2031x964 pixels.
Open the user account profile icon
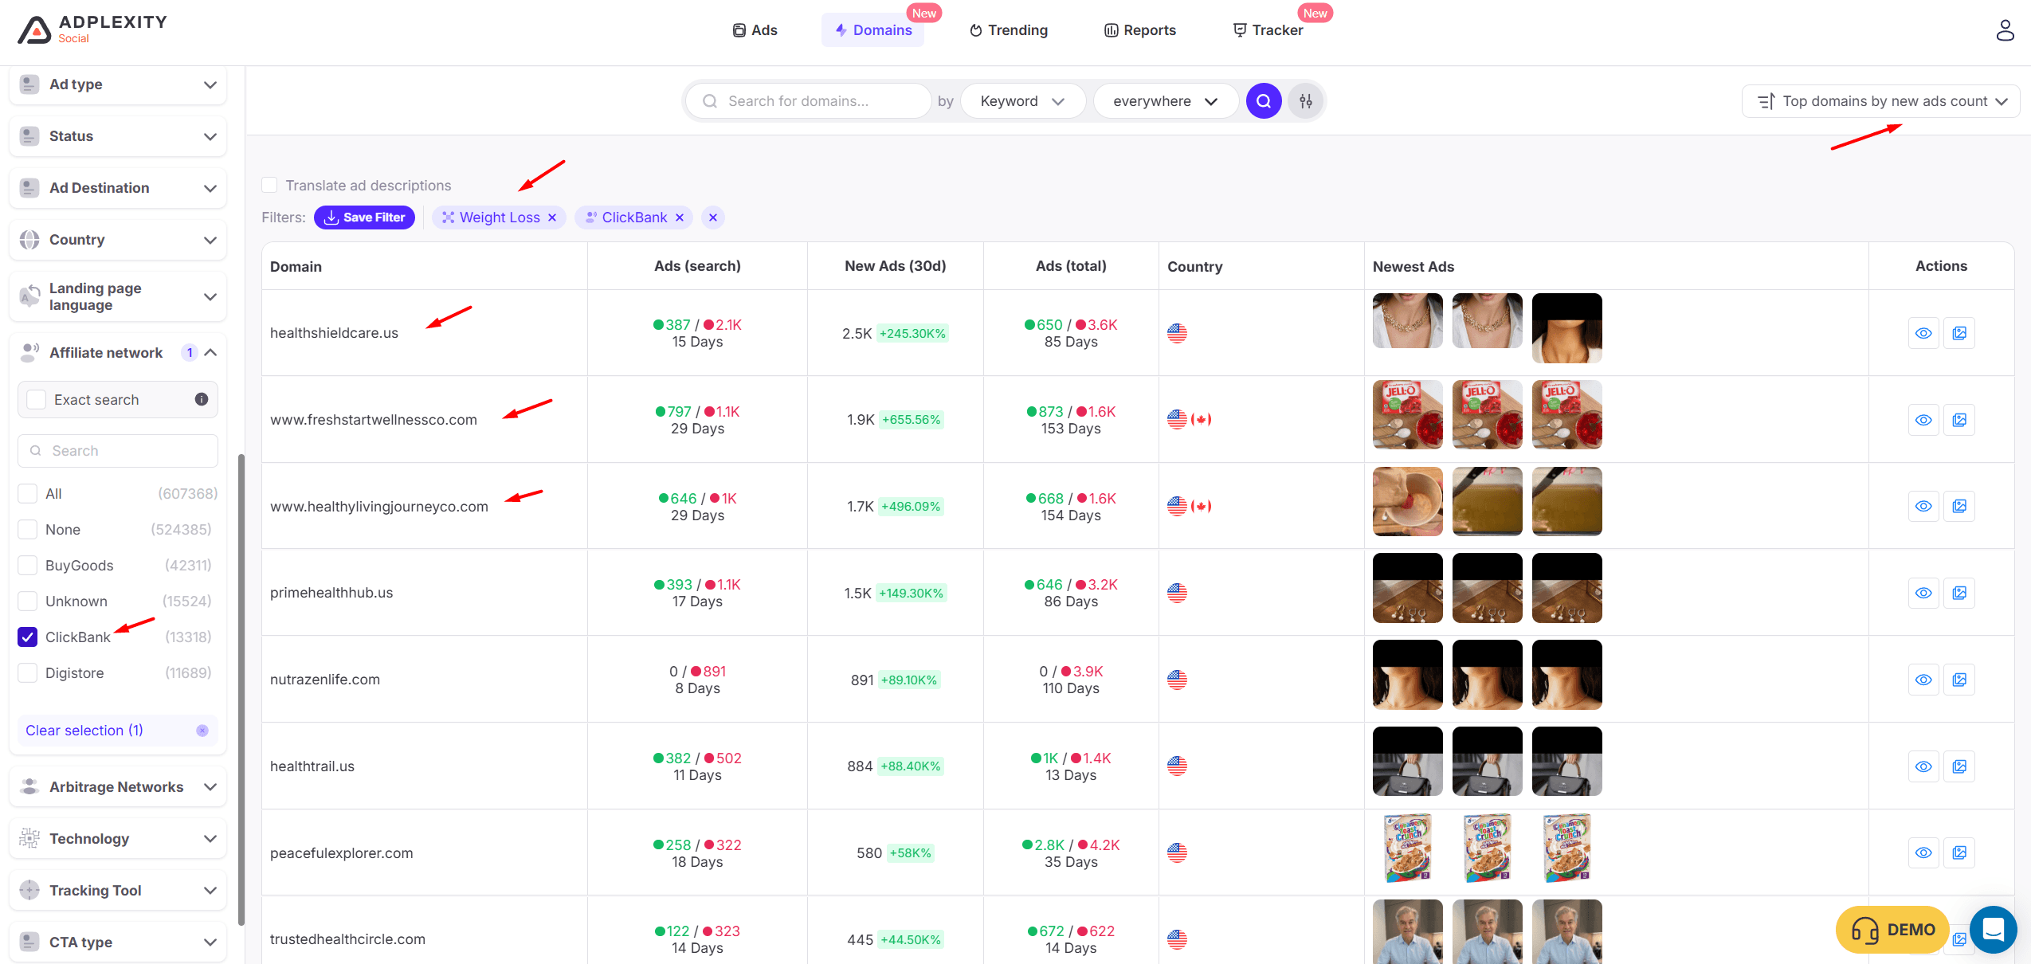pyautogui.click(x=2005, y=30)
